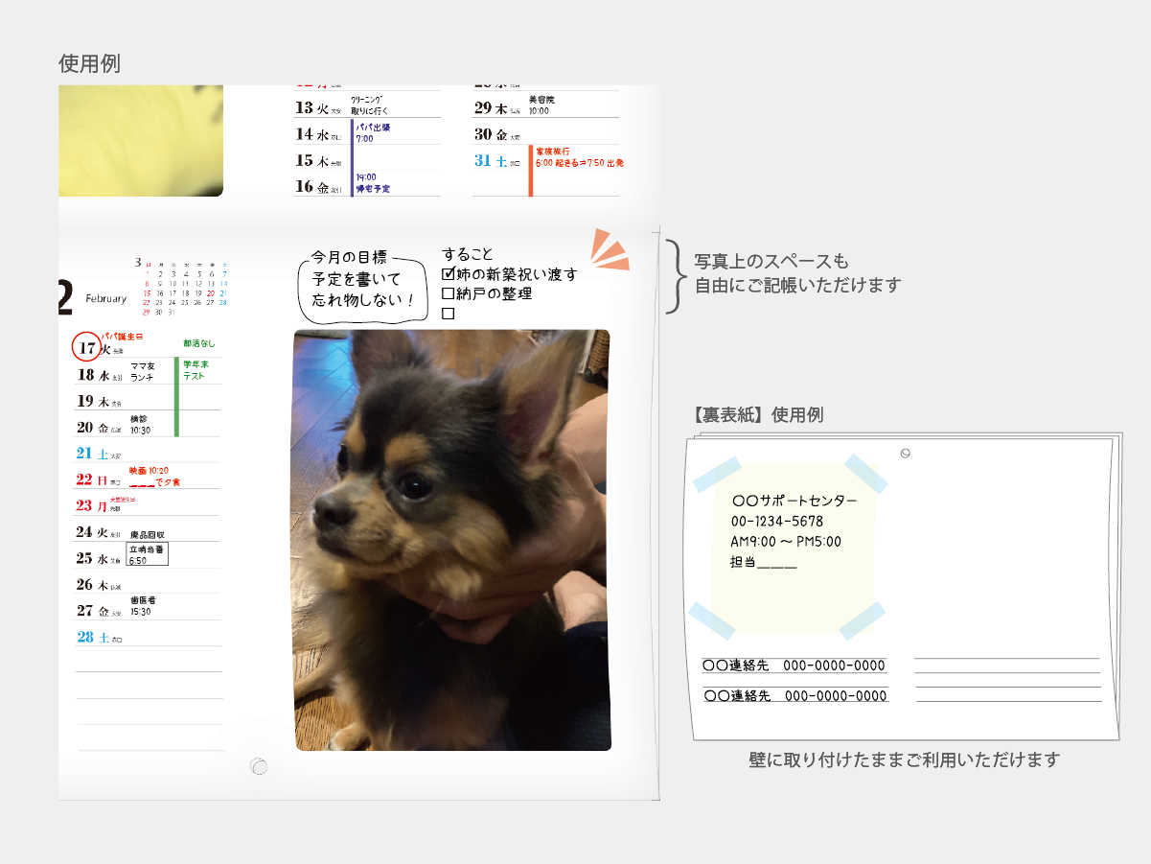This screenshot has width=1151, height=864.
Task: Click the February month label
Action: coord(105,298)
